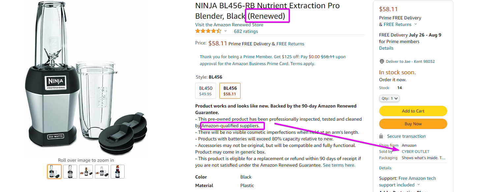Open the 682 ratings link
486x192 pixels.
pyautogui.click(x=245, y=31)
